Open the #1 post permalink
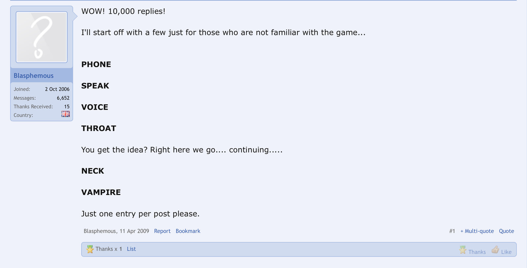This screenshot has width=527, height=268. tap(452, 231)
